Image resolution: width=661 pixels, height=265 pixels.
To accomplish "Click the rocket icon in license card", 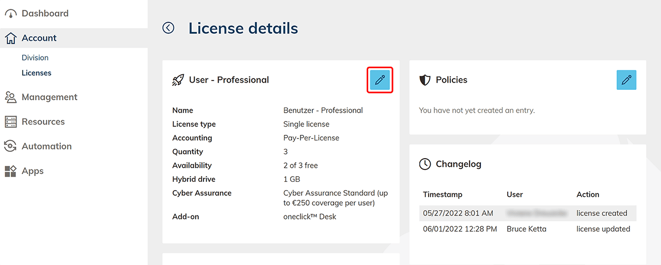I will coord(178,80).
